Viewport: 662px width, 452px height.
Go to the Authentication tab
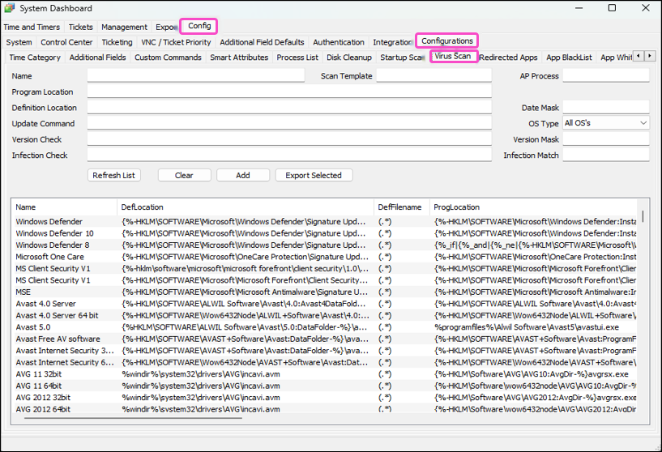point(338,42)
